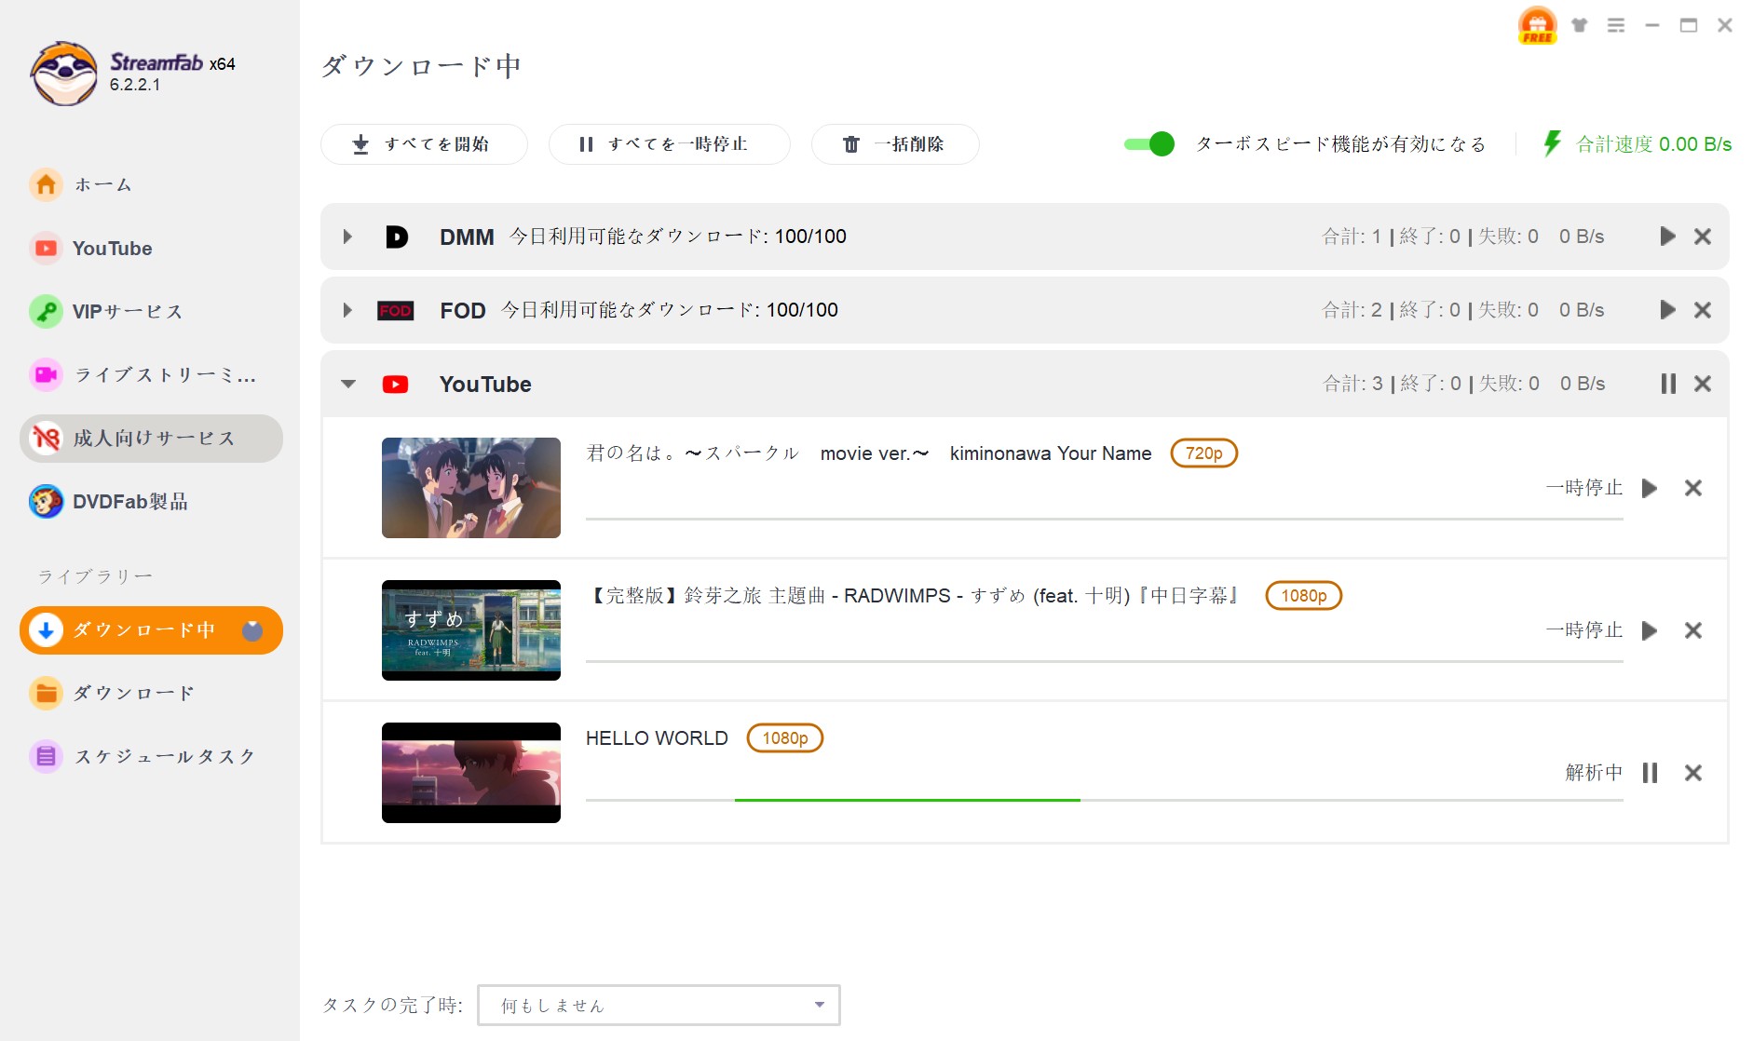Click the HELLO WORLD title text
1753x1041 pixels.
[657, 738]
